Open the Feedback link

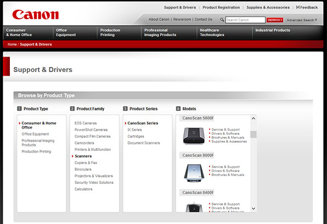(x=307, y=7)
